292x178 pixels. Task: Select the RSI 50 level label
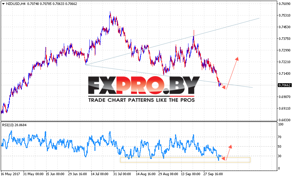tap(280, 147)
